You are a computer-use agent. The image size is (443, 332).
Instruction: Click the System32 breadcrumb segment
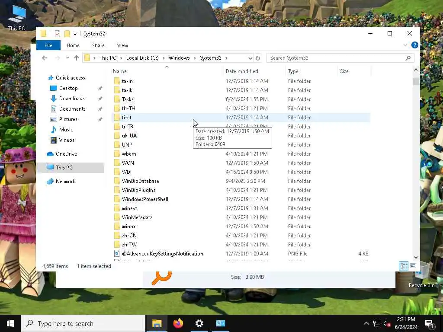211,58
